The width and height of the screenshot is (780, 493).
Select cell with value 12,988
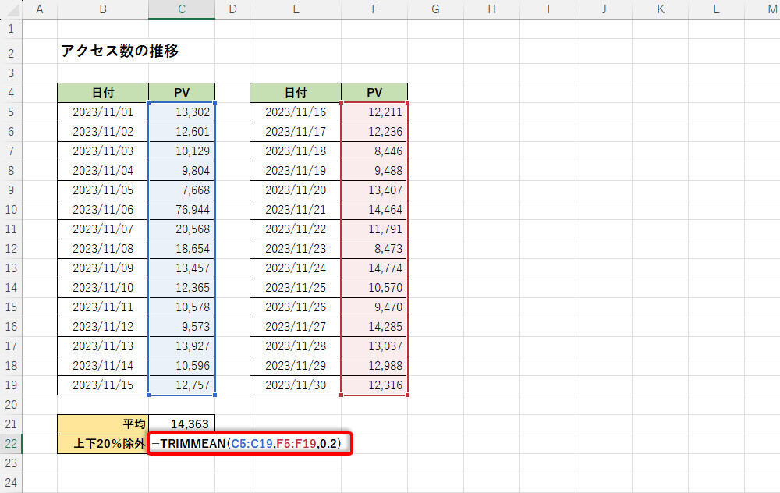pos(374,366)
